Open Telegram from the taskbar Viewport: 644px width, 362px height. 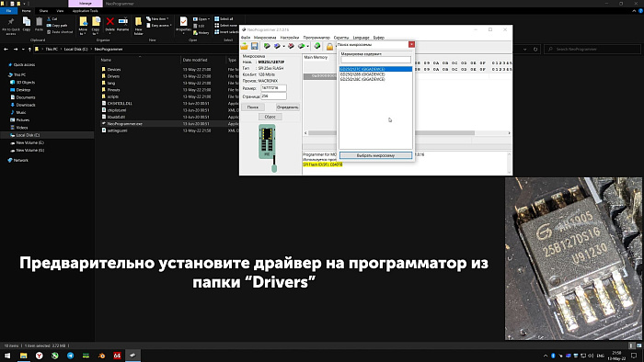[x=70, y=356]
